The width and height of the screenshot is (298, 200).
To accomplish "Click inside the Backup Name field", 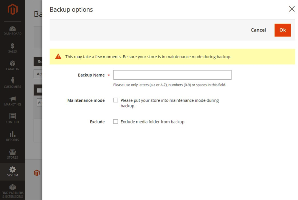I will tap(172, 75).
